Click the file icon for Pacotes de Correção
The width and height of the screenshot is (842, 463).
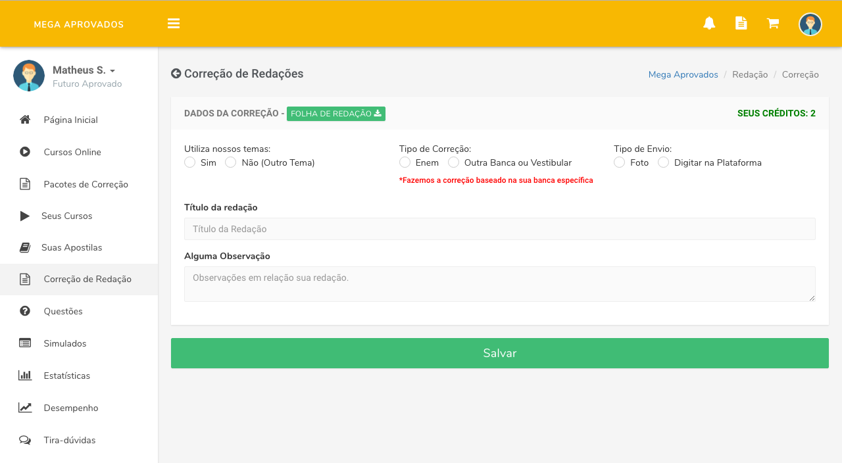click(x=25, y=184)
